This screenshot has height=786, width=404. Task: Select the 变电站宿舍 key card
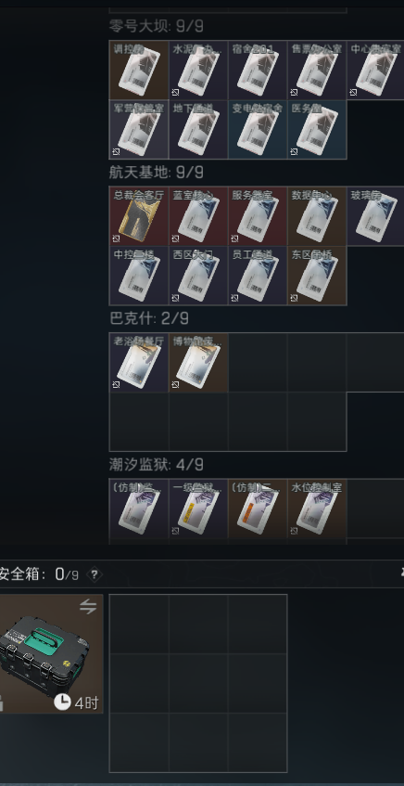click(258, 129)
